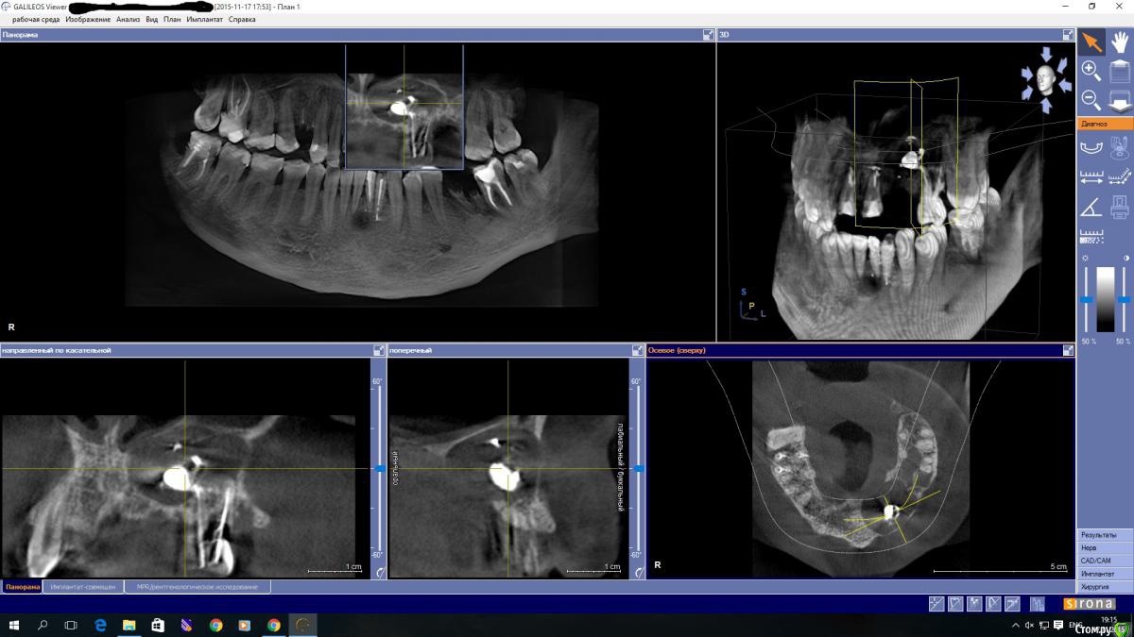Open File Explorer from the taskbar

pos(129,625)
